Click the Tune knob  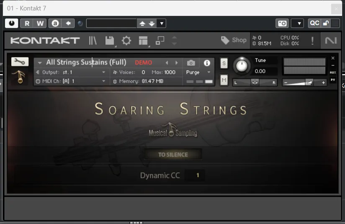[x=242, y=66]
